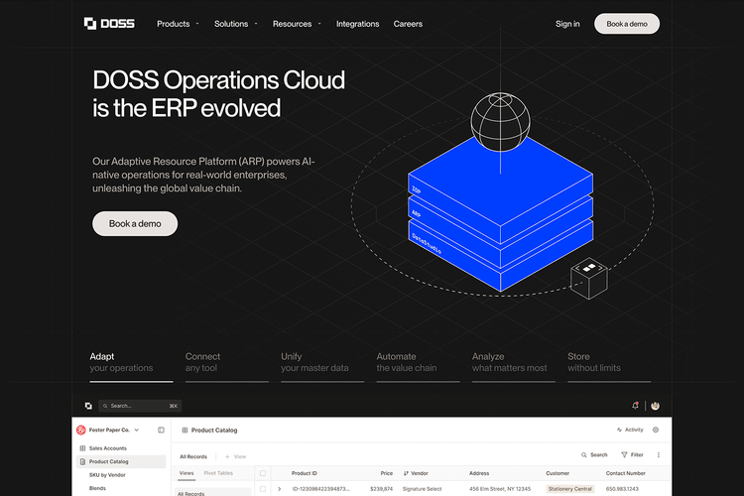Click the small cube with DOSS logo
Image resolution: width=744 pixels, height=496 pixels.
point(589,279)
